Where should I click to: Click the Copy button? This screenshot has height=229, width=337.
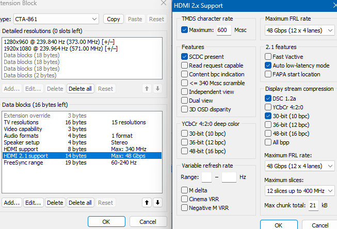(113, 19)
